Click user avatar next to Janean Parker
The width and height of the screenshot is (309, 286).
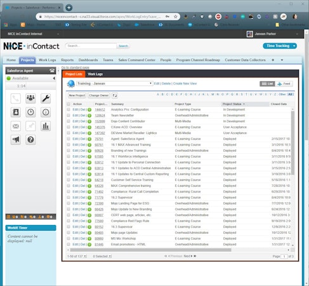pyautogui.click(x=250, y=34)
